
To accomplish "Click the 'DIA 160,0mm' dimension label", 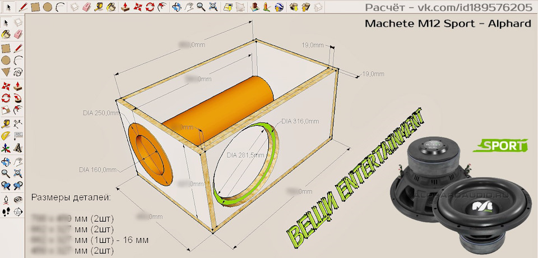I will [x=98, y=169].
